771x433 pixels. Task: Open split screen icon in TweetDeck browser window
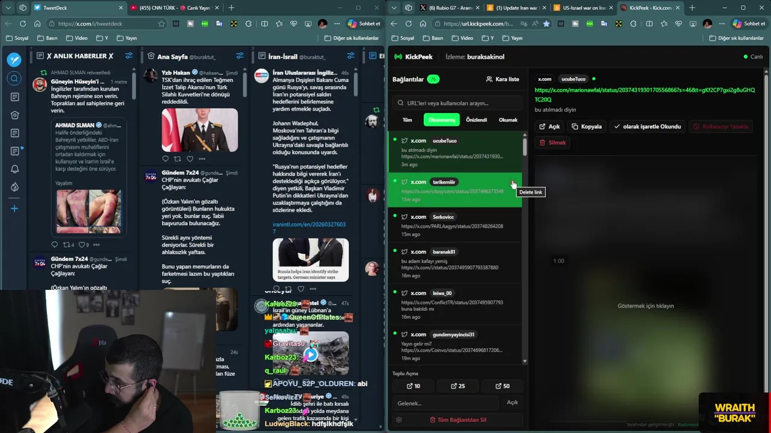264,23
